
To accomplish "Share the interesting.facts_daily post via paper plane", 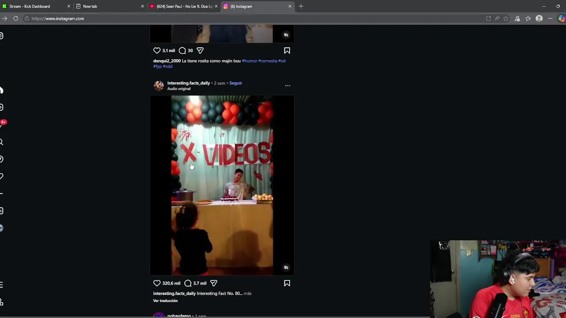I will coord(214,283).
